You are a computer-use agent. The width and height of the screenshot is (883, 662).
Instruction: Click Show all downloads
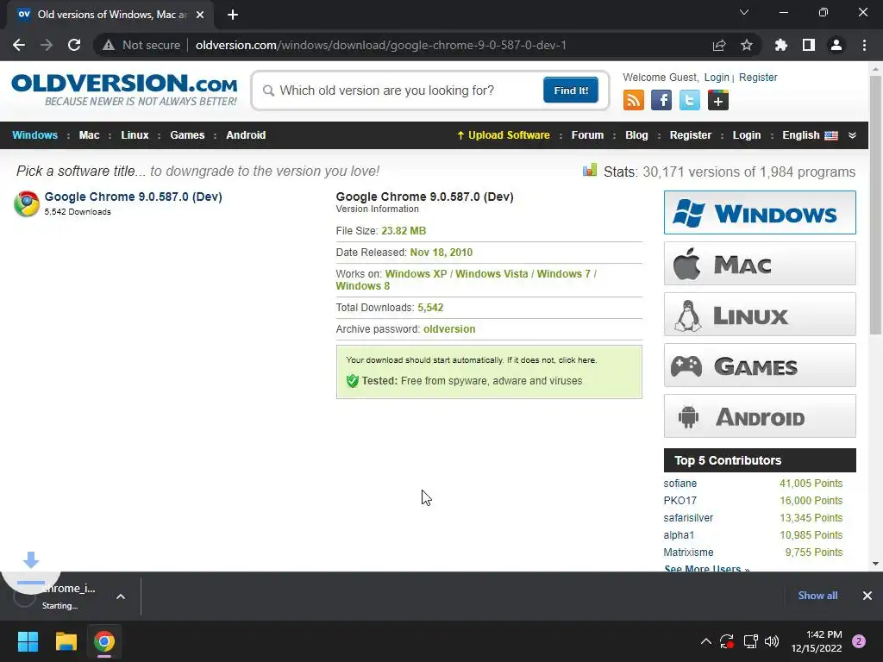click(817, 596)
